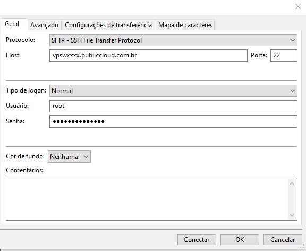Click the Tipo de logon chevron arrow
This screenshot has width=306, height=251.
point(292,91)
